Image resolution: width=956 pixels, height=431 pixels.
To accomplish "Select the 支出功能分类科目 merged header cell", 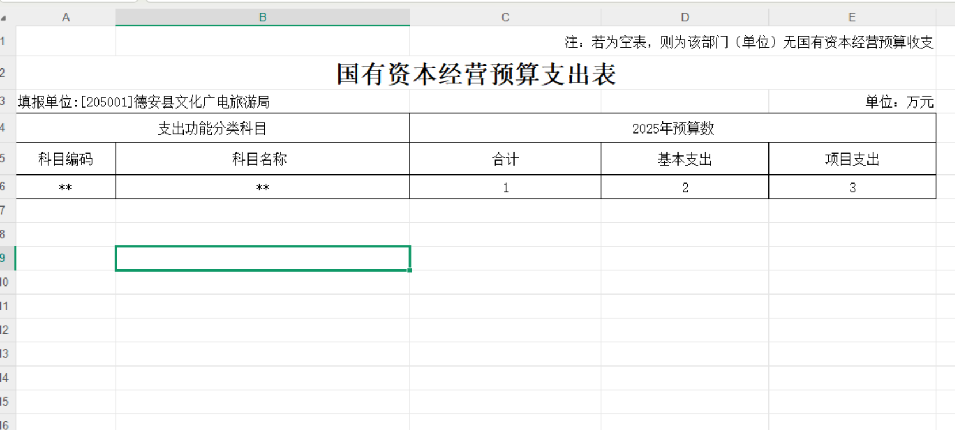I will tap(212, 128).
